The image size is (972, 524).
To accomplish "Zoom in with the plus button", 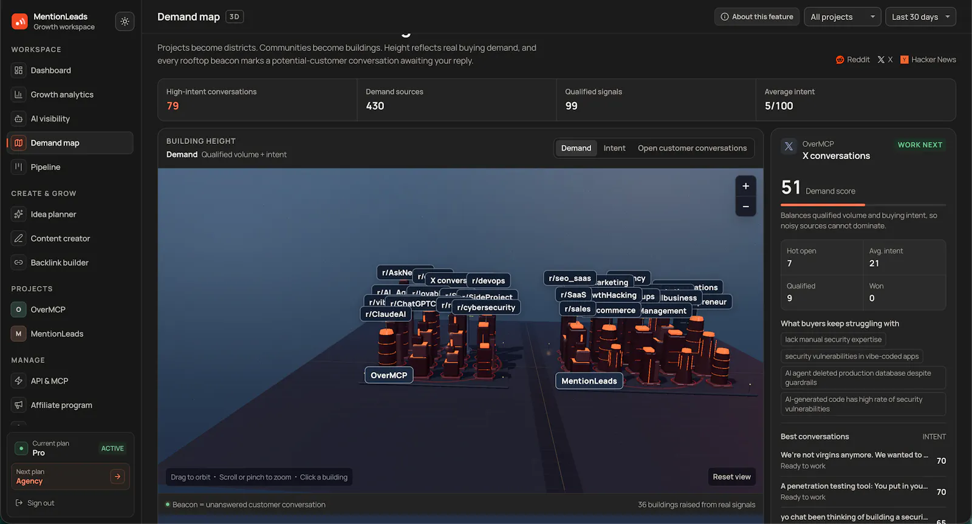I will [746, 186].
